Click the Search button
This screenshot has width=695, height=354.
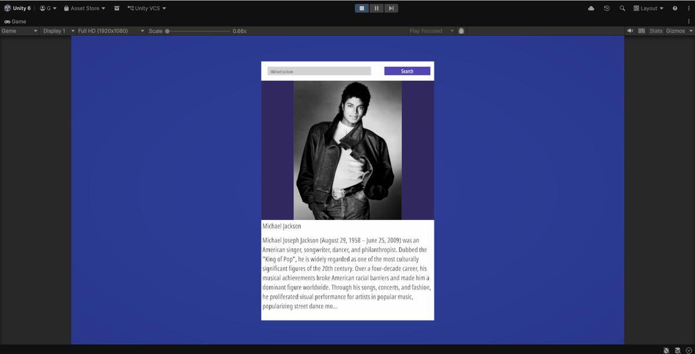[x=407, y=71]
